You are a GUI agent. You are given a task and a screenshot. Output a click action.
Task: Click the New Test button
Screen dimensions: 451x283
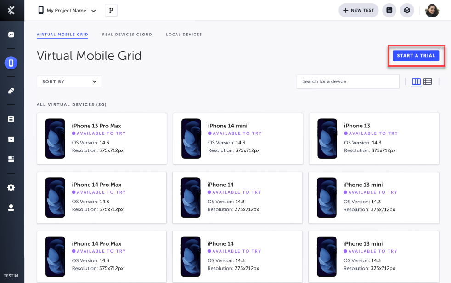pyautogui.click(x=358, y=11)
